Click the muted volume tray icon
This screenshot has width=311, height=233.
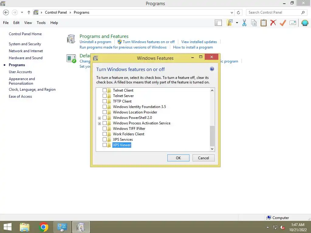(282, 227)
